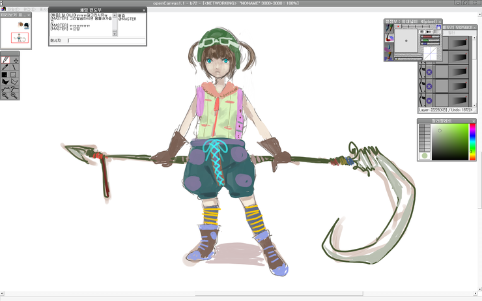Image resolution: width=482 pixels, height=301 pixels.
Task: Select the filled polygon tool
Action: [5, 82]
